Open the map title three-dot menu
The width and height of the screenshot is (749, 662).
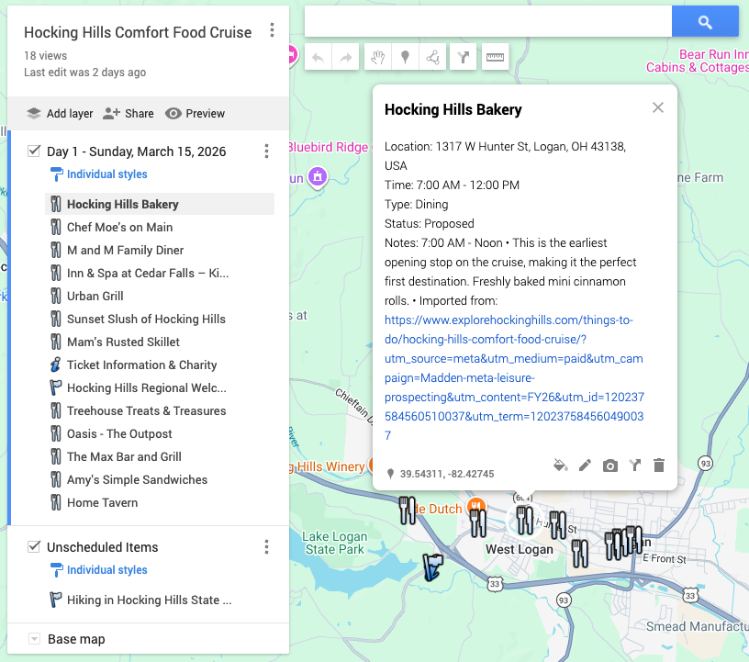coord(272,29)
